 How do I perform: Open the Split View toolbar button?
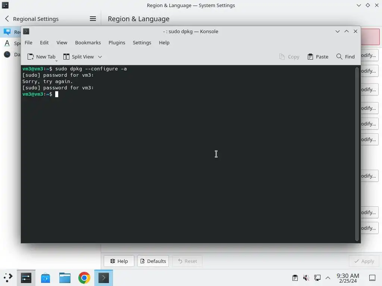(78, 57)
